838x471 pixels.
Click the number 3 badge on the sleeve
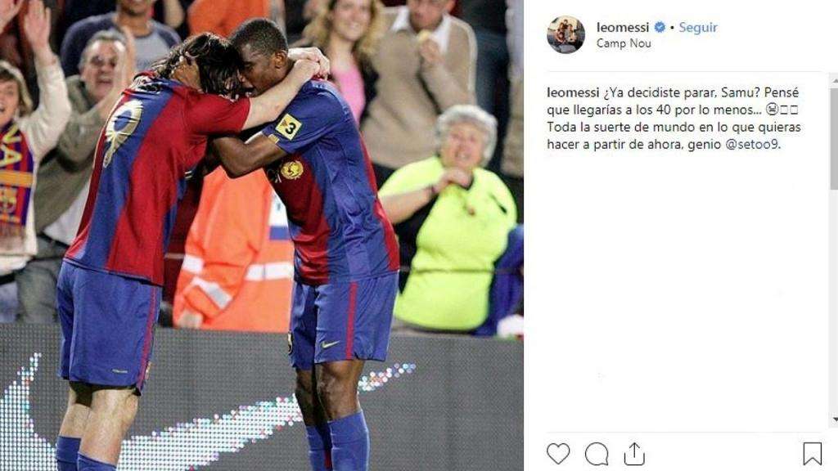click(289, 127)
